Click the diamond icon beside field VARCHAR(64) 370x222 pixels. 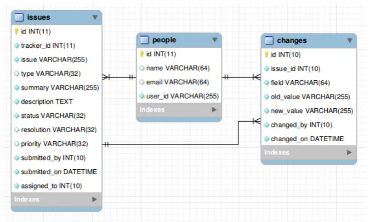click(x=267, y=83)
